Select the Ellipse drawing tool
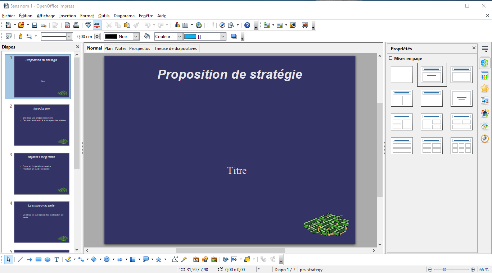This screenshot has height=273, width=492. click(x=48, y=259)
